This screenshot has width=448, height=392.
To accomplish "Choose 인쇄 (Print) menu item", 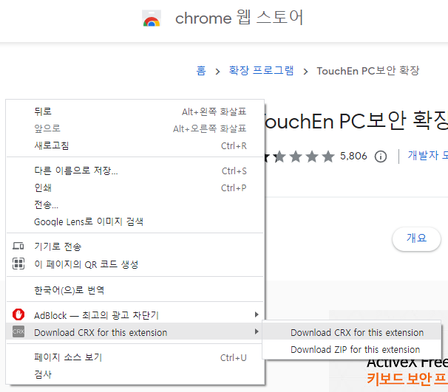I will point(135,188).
